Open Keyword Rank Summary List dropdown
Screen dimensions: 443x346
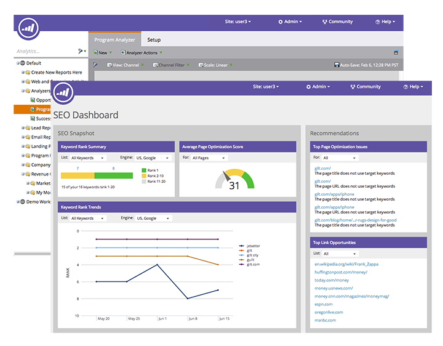(x=88, y=158)
